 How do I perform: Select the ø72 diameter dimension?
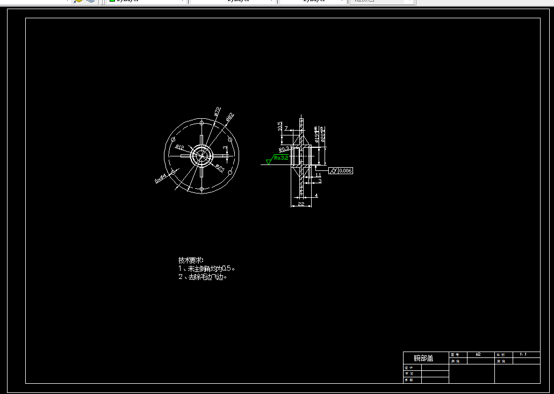coord(217,111)
